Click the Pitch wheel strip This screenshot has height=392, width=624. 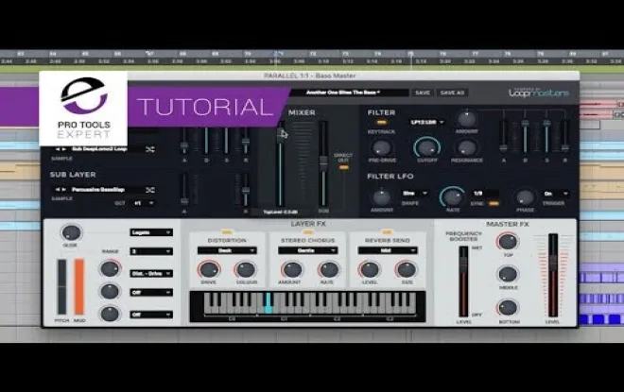[62, 286]
